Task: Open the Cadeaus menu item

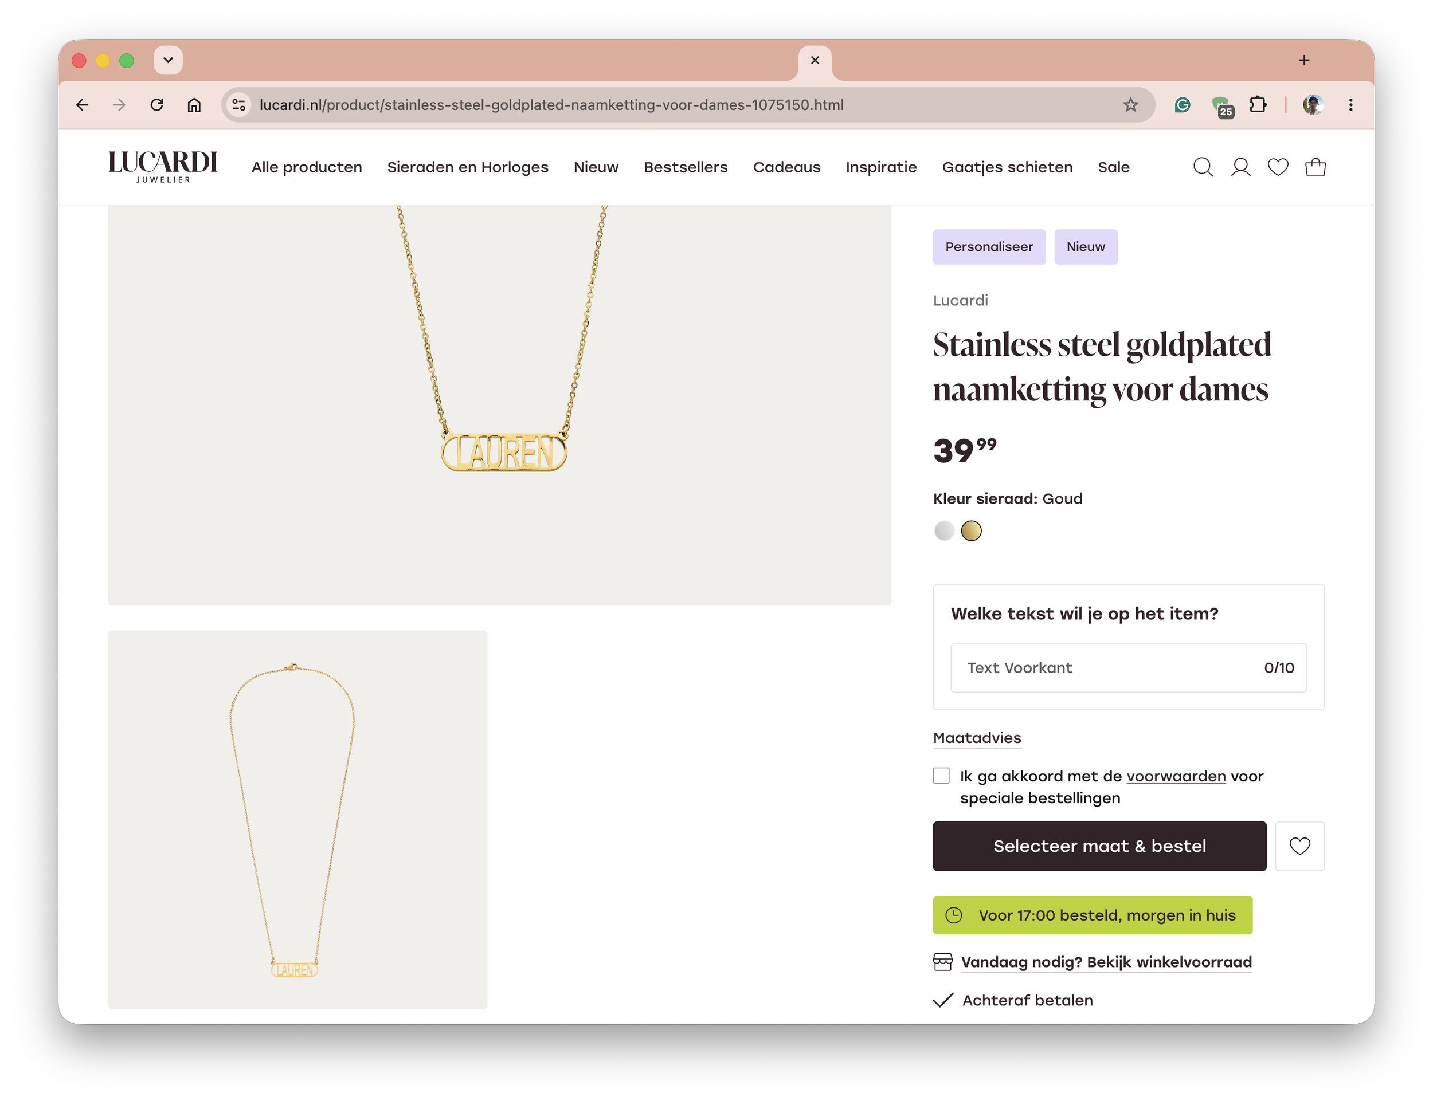Action: pyautogui.click(x=786, y=167)
